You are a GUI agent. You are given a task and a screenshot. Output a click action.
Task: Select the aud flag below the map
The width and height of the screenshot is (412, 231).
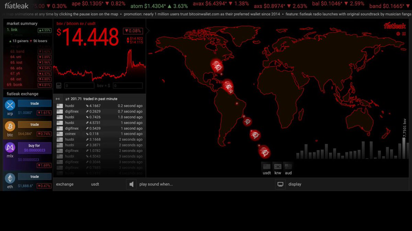click(x=288, y=166)
